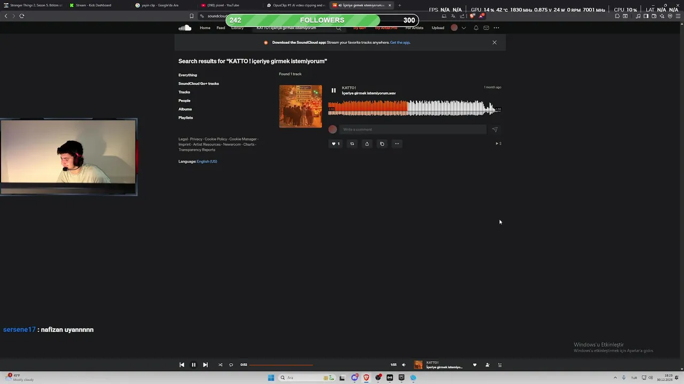Image resolution: width=684 pixels, height=384 pixels.
Task: Open SoundCloud messages envelope
Action: (486, 28)
